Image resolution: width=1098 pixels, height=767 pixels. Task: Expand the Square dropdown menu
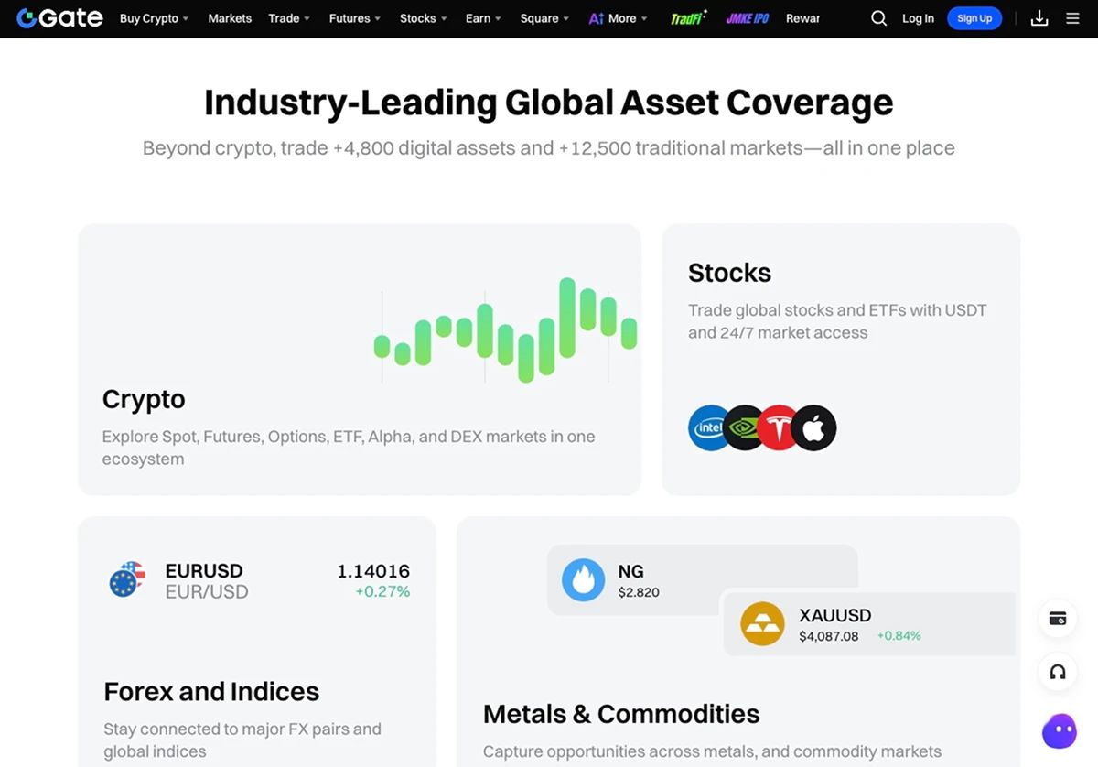click(x=544, y=18)
